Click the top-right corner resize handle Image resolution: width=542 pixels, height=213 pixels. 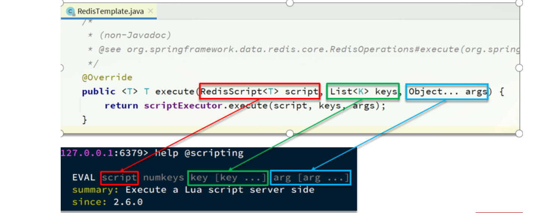pos(519,3)
